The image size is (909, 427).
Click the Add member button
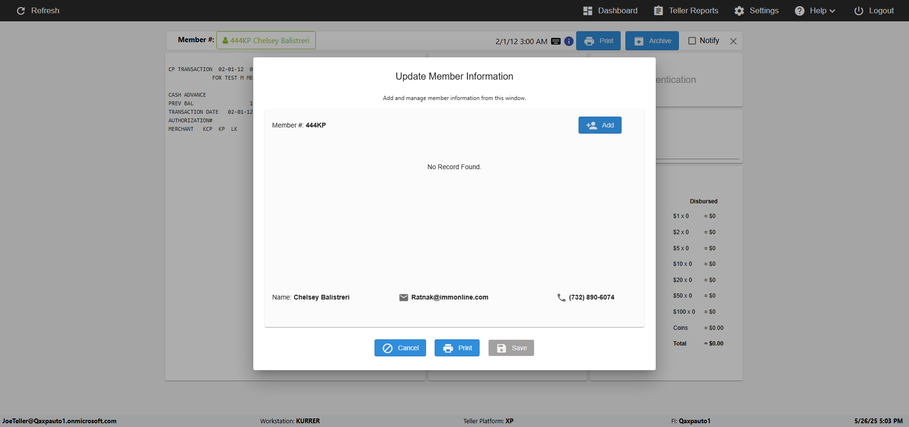coord(600,125)
